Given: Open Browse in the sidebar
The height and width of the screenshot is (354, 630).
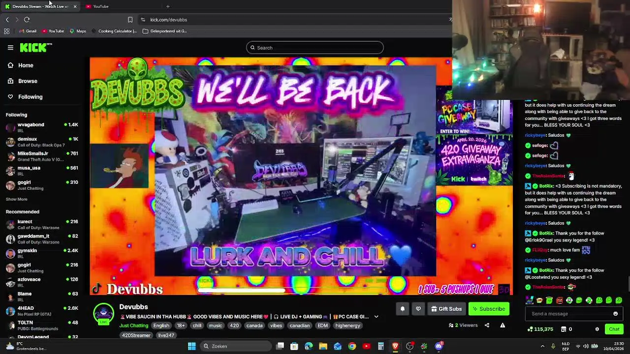Looking at the screenshot, I should click(28, 81).
